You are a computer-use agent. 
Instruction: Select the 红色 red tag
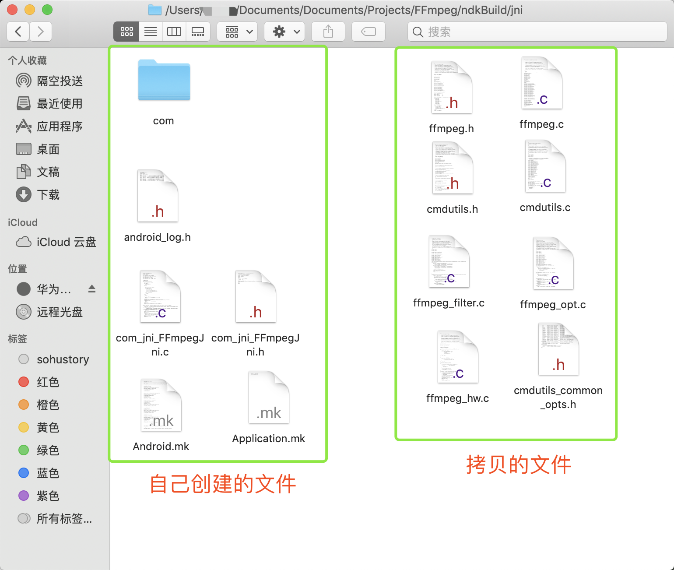point(47,382)
